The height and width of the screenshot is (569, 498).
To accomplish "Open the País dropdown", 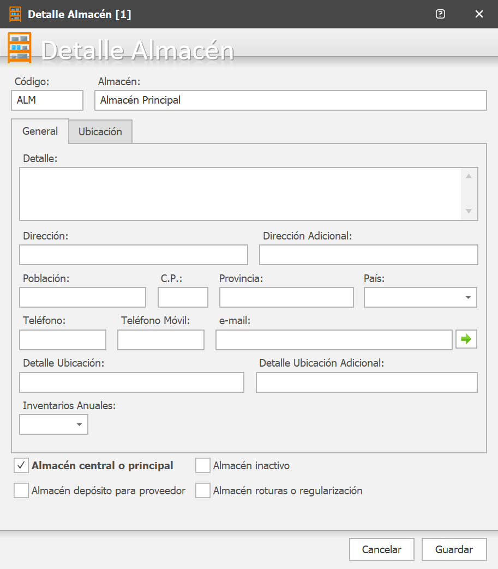I will pyautogui.click(x=468, y=297).
